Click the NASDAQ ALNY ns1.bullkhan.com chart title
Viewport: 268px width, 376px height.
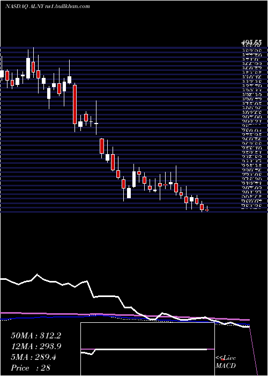[x=47, y=6]
